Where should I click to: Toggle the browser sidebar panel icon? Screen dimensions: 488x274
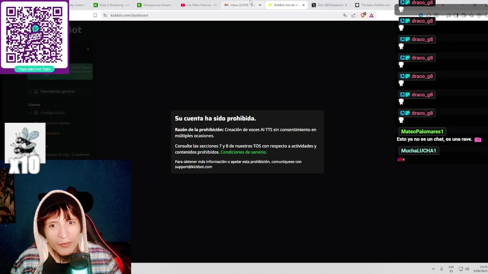click(x=456, y=15)
